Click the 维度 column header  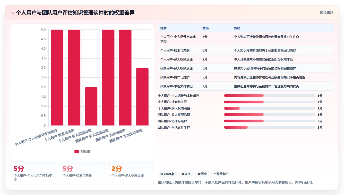point(164,28)
